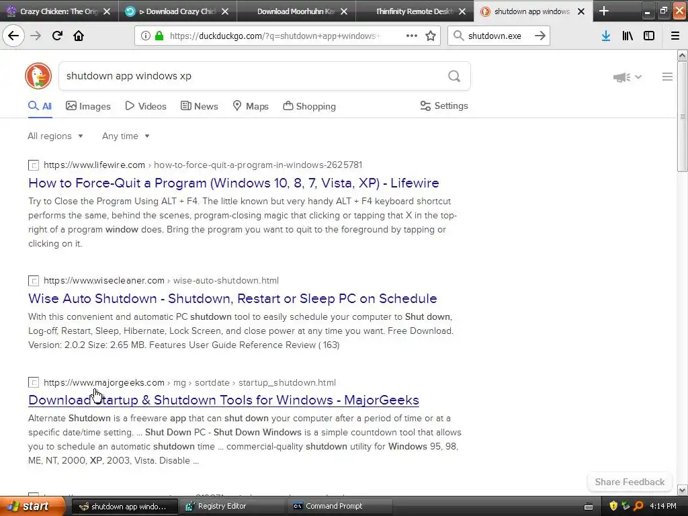Click the keyboard icon in taskbar

589,507
